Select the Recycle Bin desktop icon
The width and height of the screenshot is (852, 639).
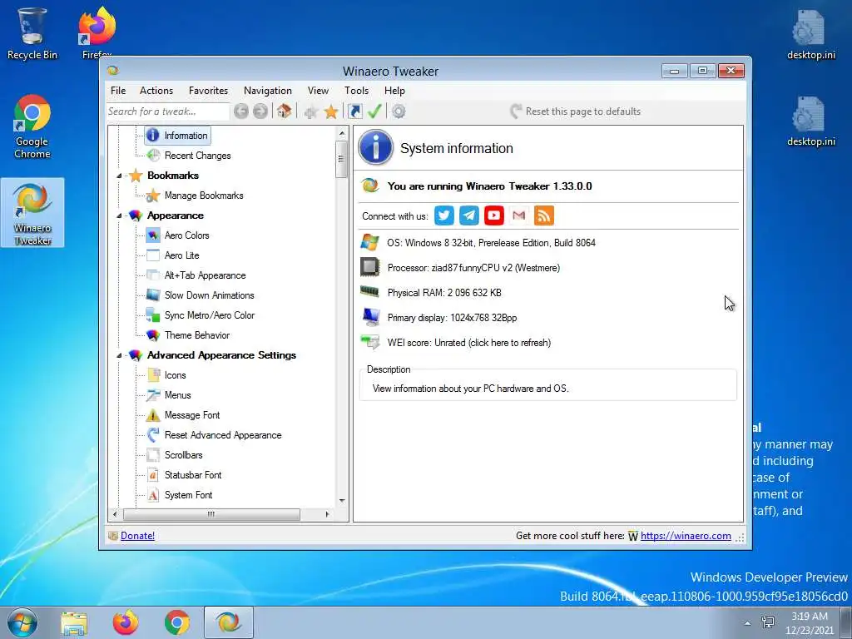click(32, 33)
